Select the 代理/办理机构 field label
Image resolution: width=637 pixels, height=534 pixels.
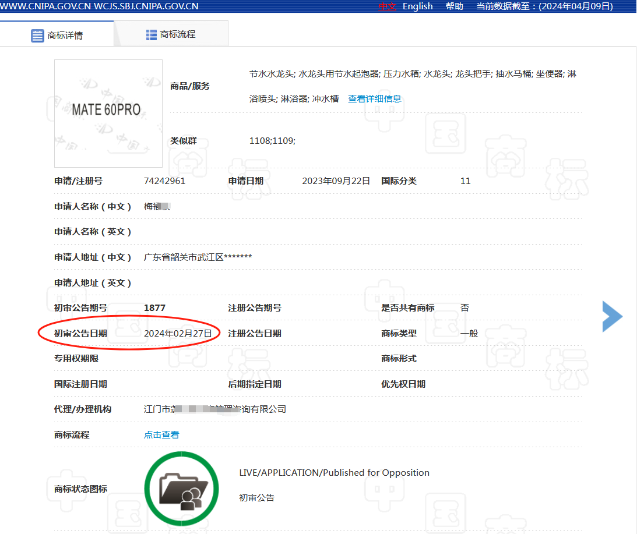coord(83,409)
